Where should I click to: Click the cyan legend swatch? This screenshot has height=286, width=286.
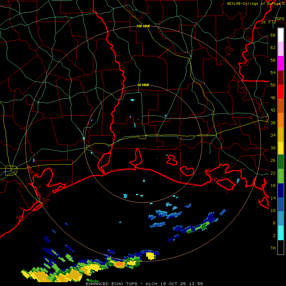pyautogui.click(x=281, y=233)
